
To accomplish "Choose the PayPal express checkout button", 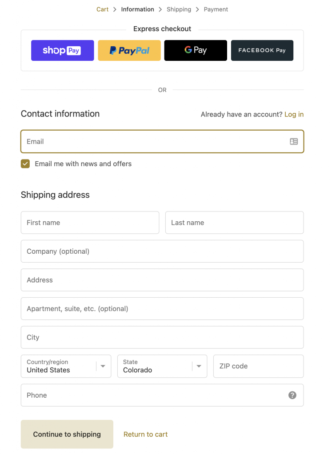I will (x=129, y=50).
